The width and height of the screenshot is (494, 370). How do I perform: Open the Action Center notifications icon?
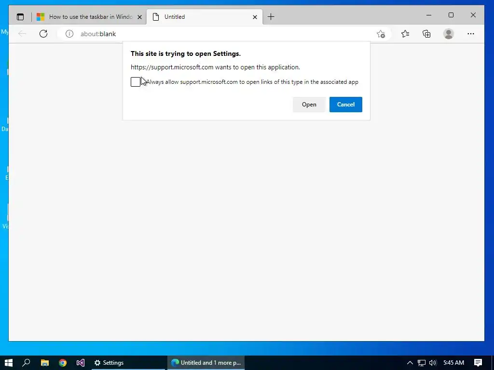pos(478,363)
